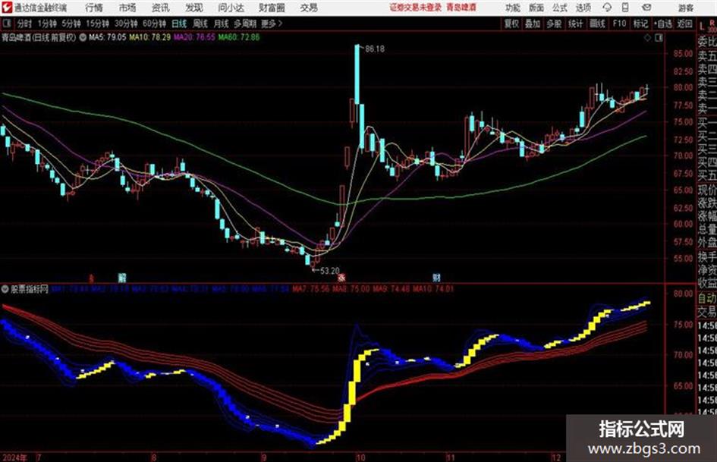
Task: Click the 统计 statistics button
Action: coord(575,24)
